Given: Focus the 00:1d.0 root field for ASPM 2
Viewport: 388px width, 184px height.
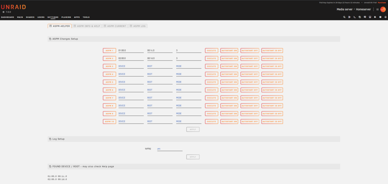Looking at the screenshot, I should tap(160, 58).
